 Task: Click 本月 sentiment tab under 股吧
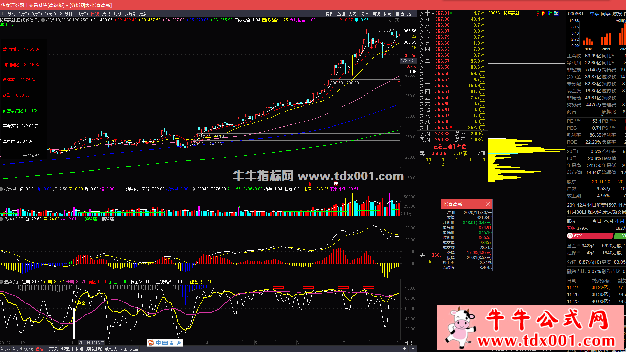coord(620,221)
